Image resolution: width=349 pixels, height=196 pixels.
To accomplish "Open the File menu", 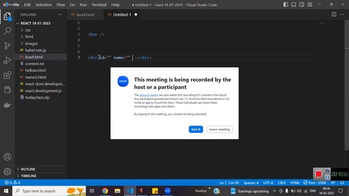I will 16,5.
